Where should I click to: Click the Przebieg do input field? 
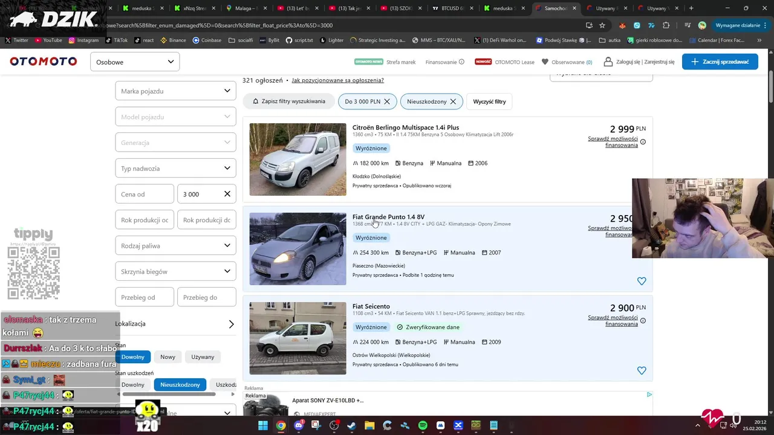click(x=206, y=297)
